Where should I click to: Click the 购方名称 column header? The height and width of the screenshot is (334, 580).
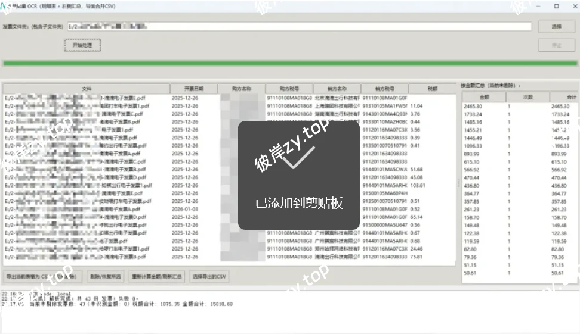(241, 89)
